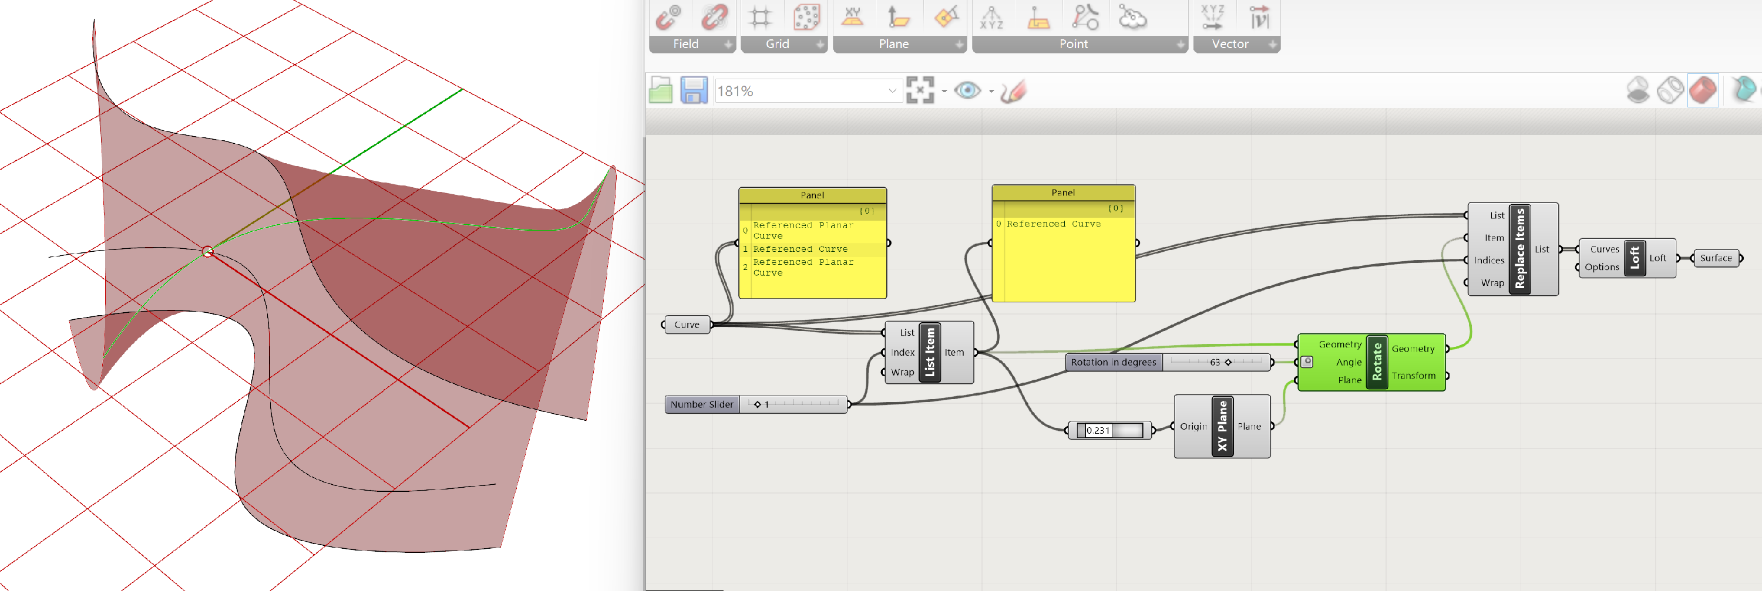Click the Plane panel tab label
1762x591 pixels.
click(x=893, y=44)
